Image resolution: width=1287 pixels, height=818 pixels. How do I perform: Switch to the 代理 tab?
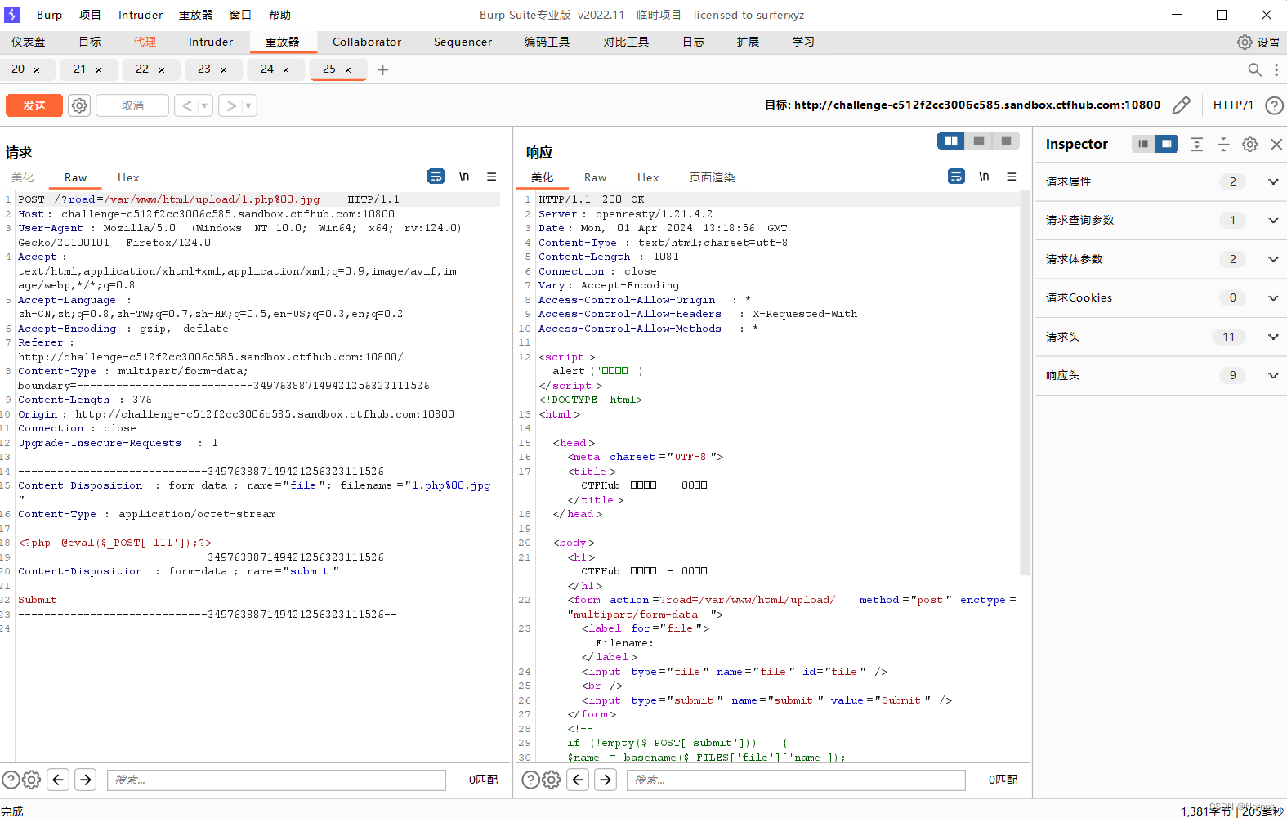145,42
